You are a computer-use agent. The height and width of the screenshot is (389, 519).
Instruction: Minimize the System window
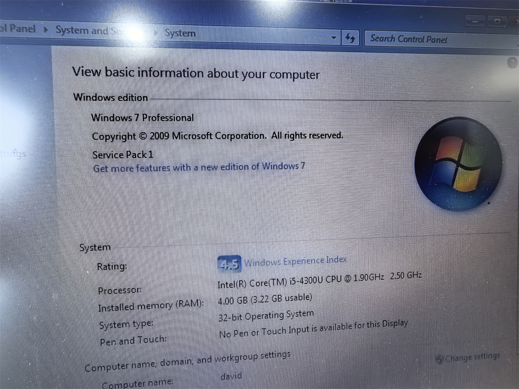475,21
